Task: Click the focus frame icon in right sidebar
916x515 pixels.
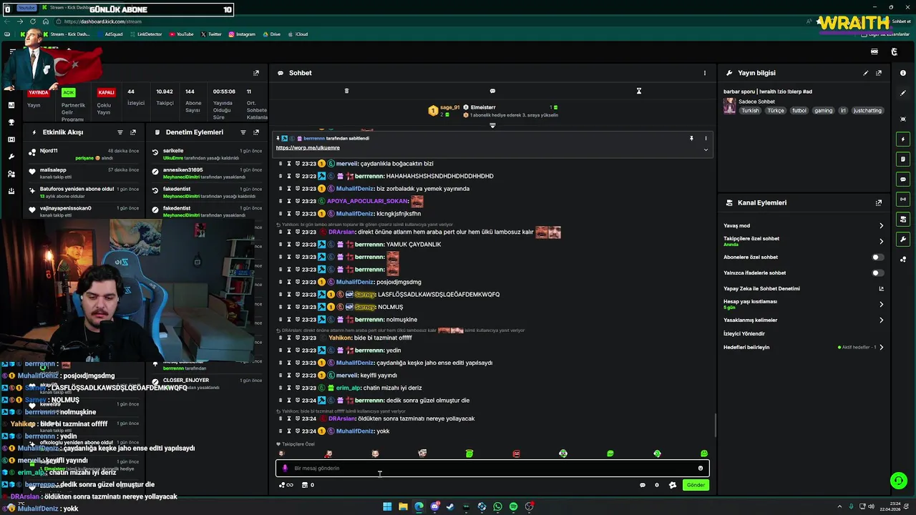Action: coord(903,119)
